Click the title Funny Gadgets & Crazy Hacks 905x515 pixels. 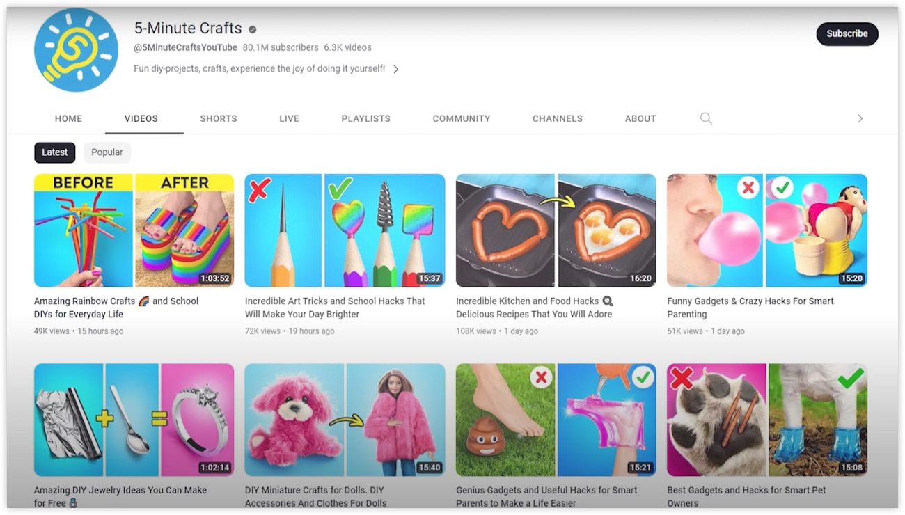pyautogui.click(x=750, y=308)
